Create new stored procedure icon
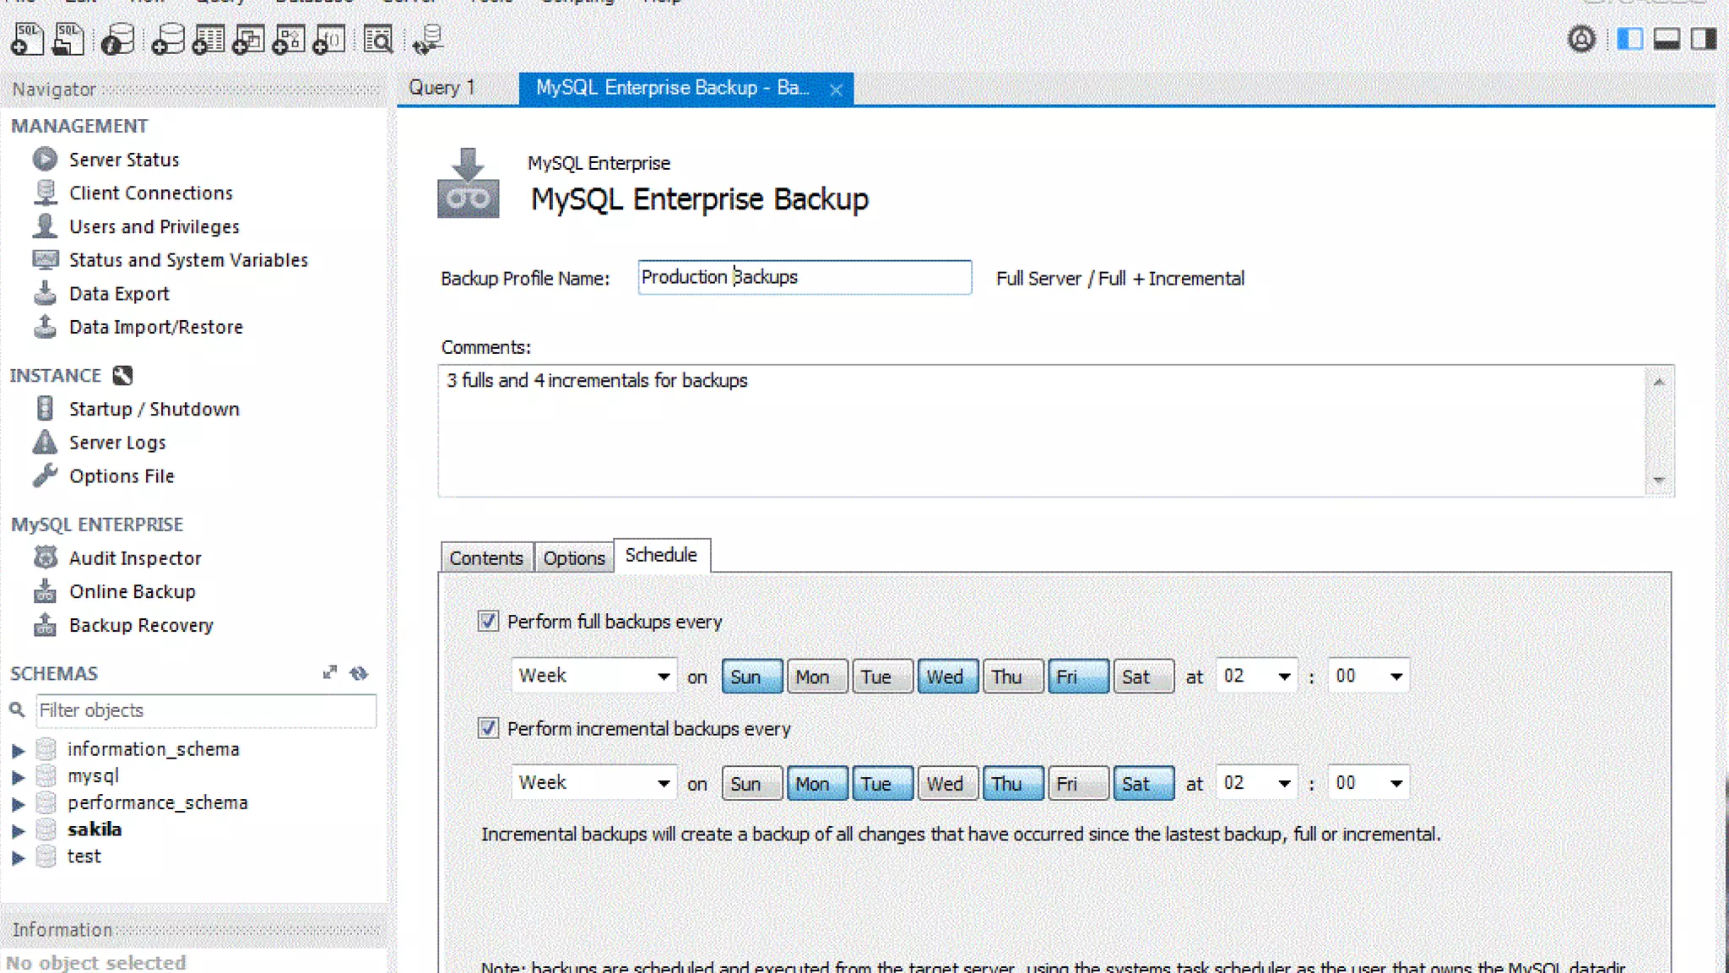This screenshot has width=1729, height=973. coord(289,39)
